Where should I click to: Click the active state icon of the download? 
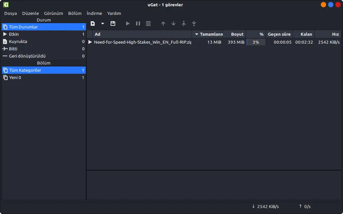point(90,42)
